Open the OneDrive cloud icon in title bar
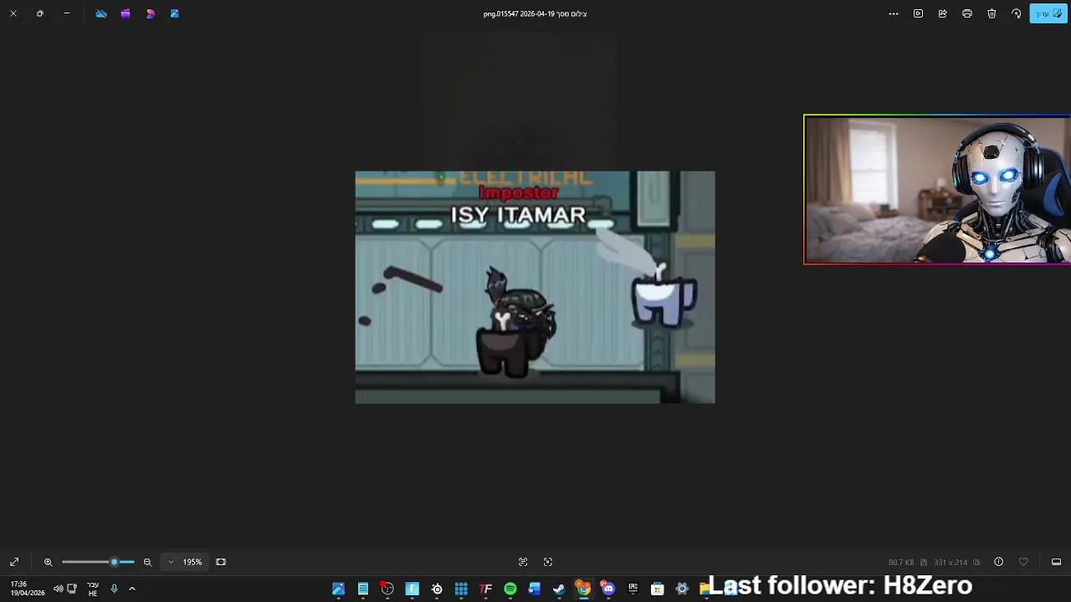The height and width of the screenshot is (602, 1071). point(101,13)
